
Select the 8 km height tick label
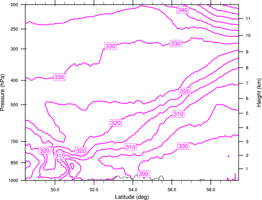247,68
